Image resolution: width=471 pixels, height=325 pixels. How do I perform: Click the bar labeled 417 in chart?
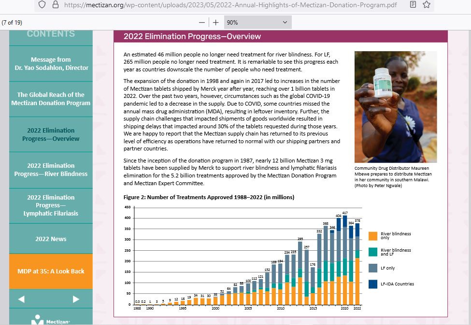(x=345, y=260)
